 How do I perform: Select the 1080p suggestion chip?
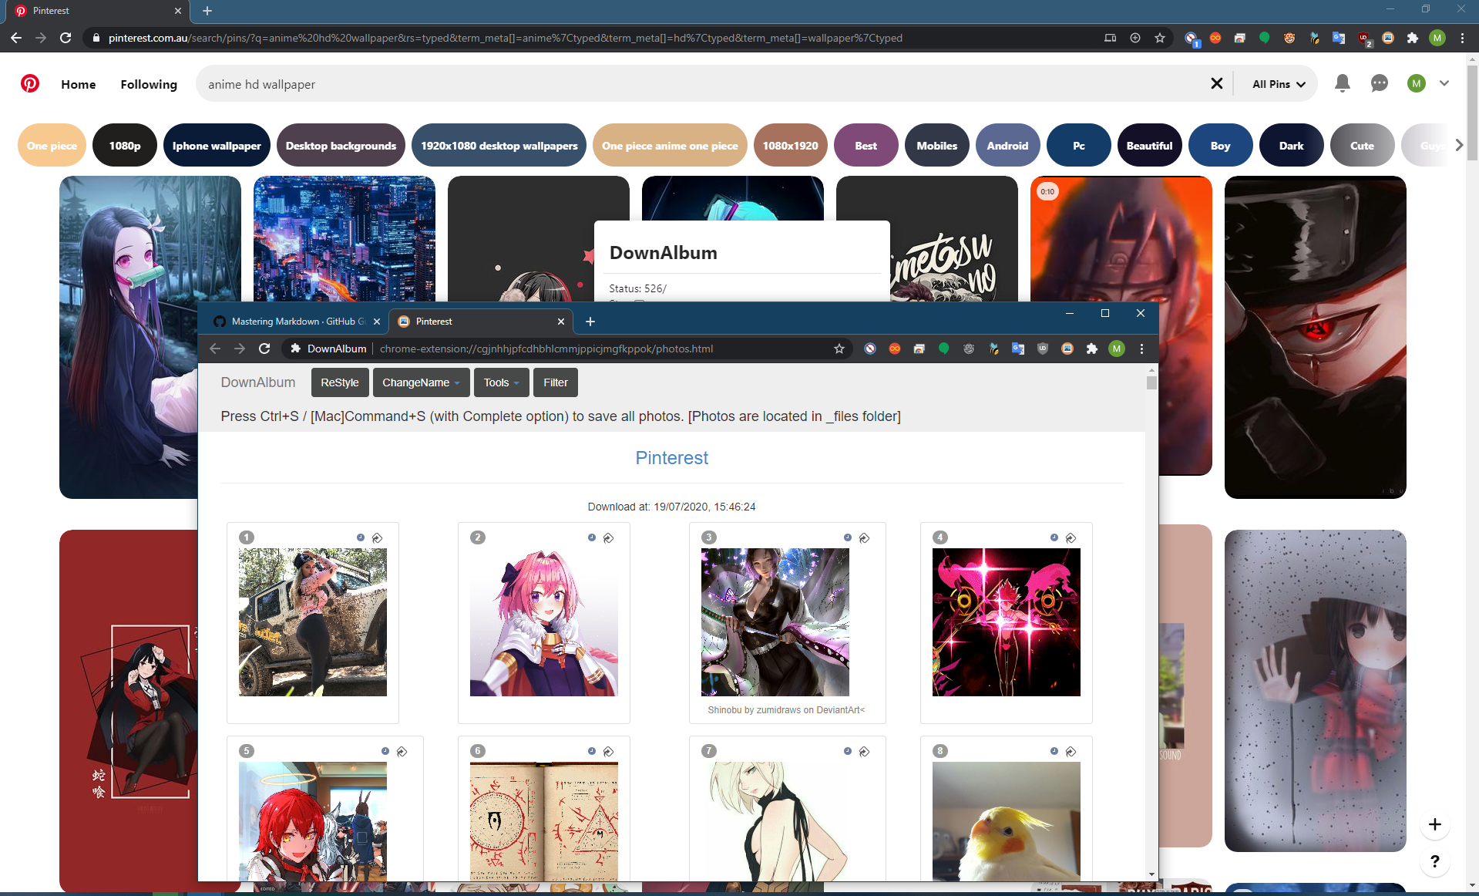125,145
